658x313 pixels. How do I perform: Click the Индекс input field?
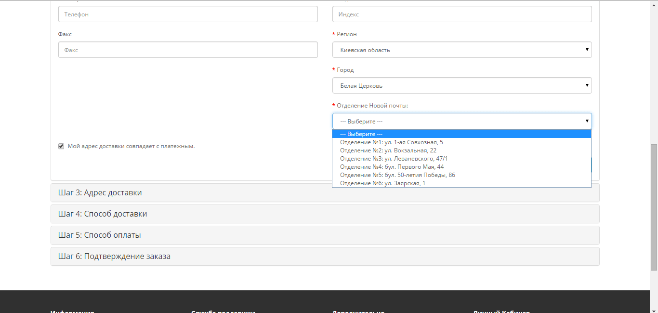(461, 14)
